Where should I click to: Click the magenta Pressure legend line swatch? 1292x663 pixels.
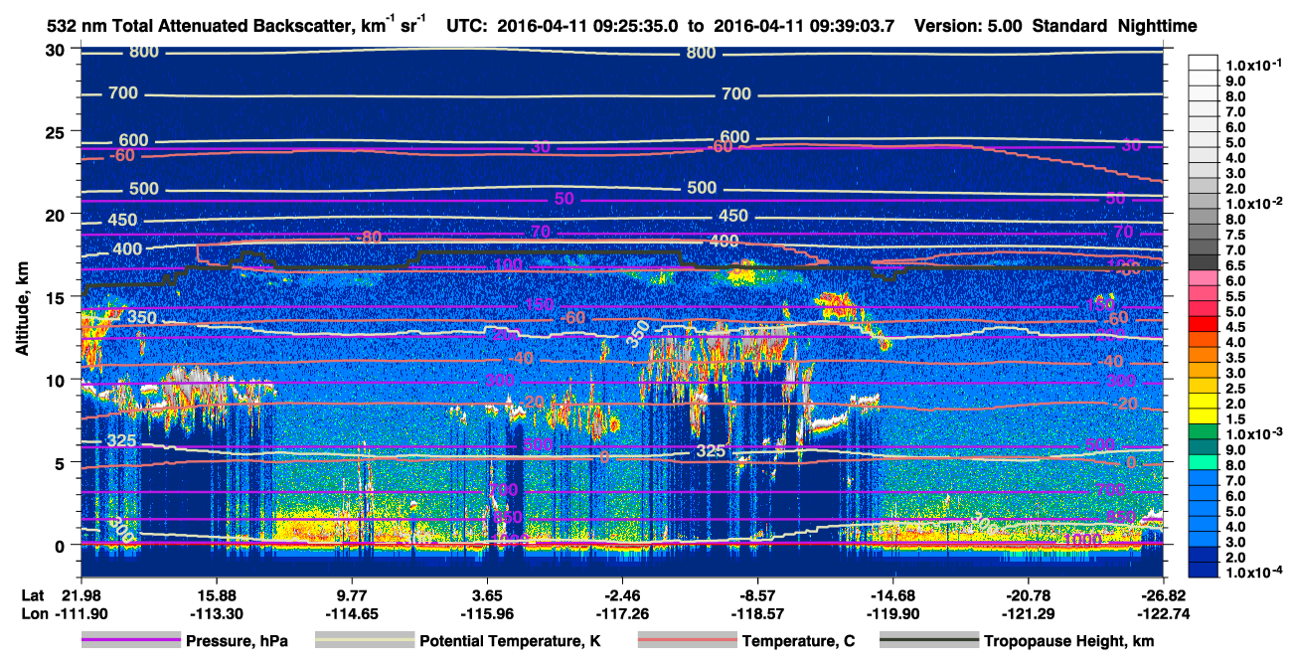130,641
